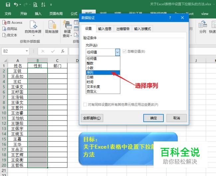Click the Undo arrow icon

pos(16,5)
